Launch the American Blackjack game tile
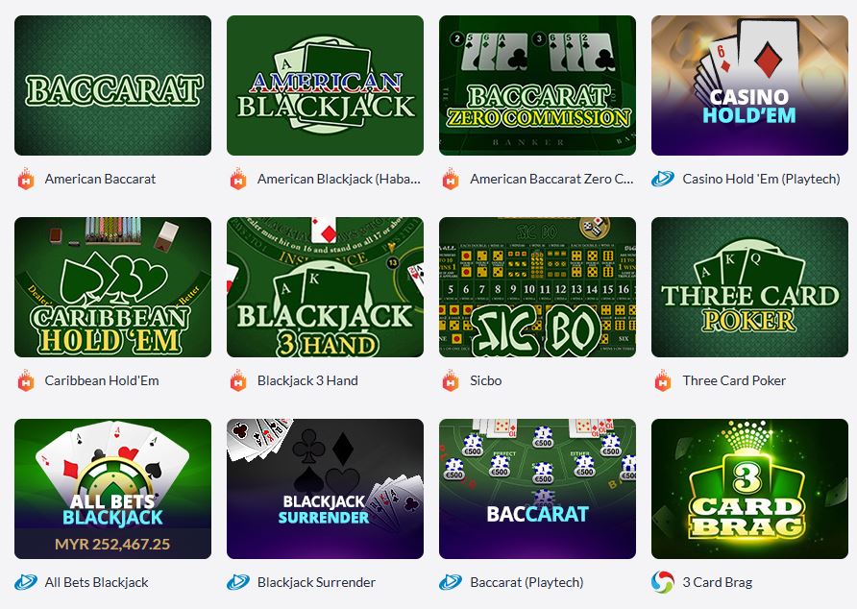 coord(325,85)
